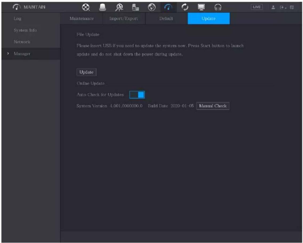Toggle Auto Check for Updates switch
The height and width of the screenshot is (243, 303).
137,95
